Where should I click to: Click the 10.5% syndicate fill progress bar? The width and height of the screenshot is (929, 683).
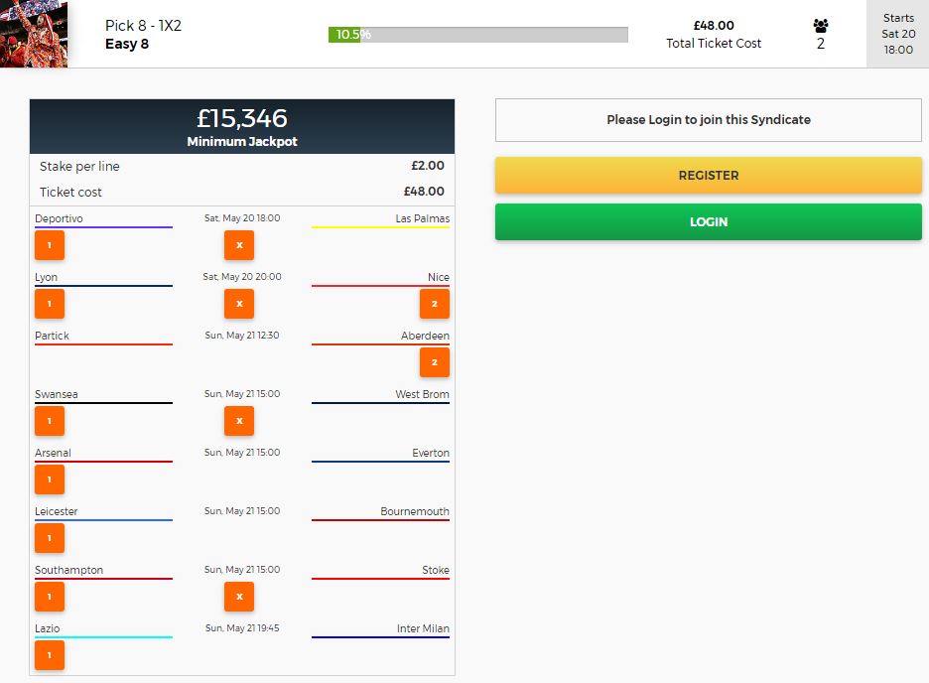(477, 35)
